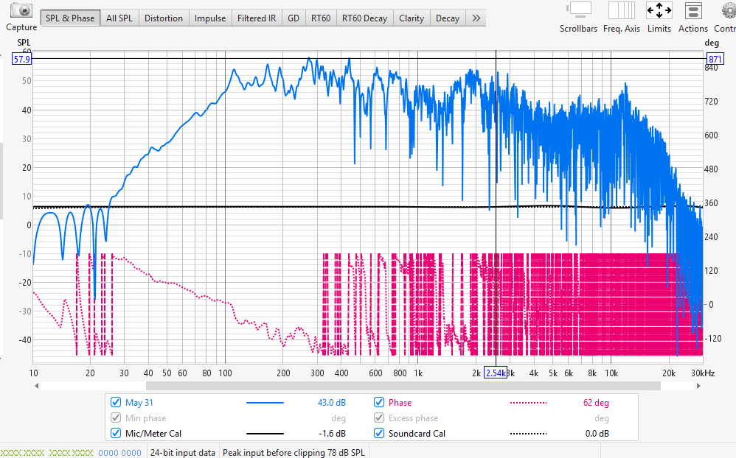Click the Capture camera icon
Screen dimensions: 736x458
[21, 11]
